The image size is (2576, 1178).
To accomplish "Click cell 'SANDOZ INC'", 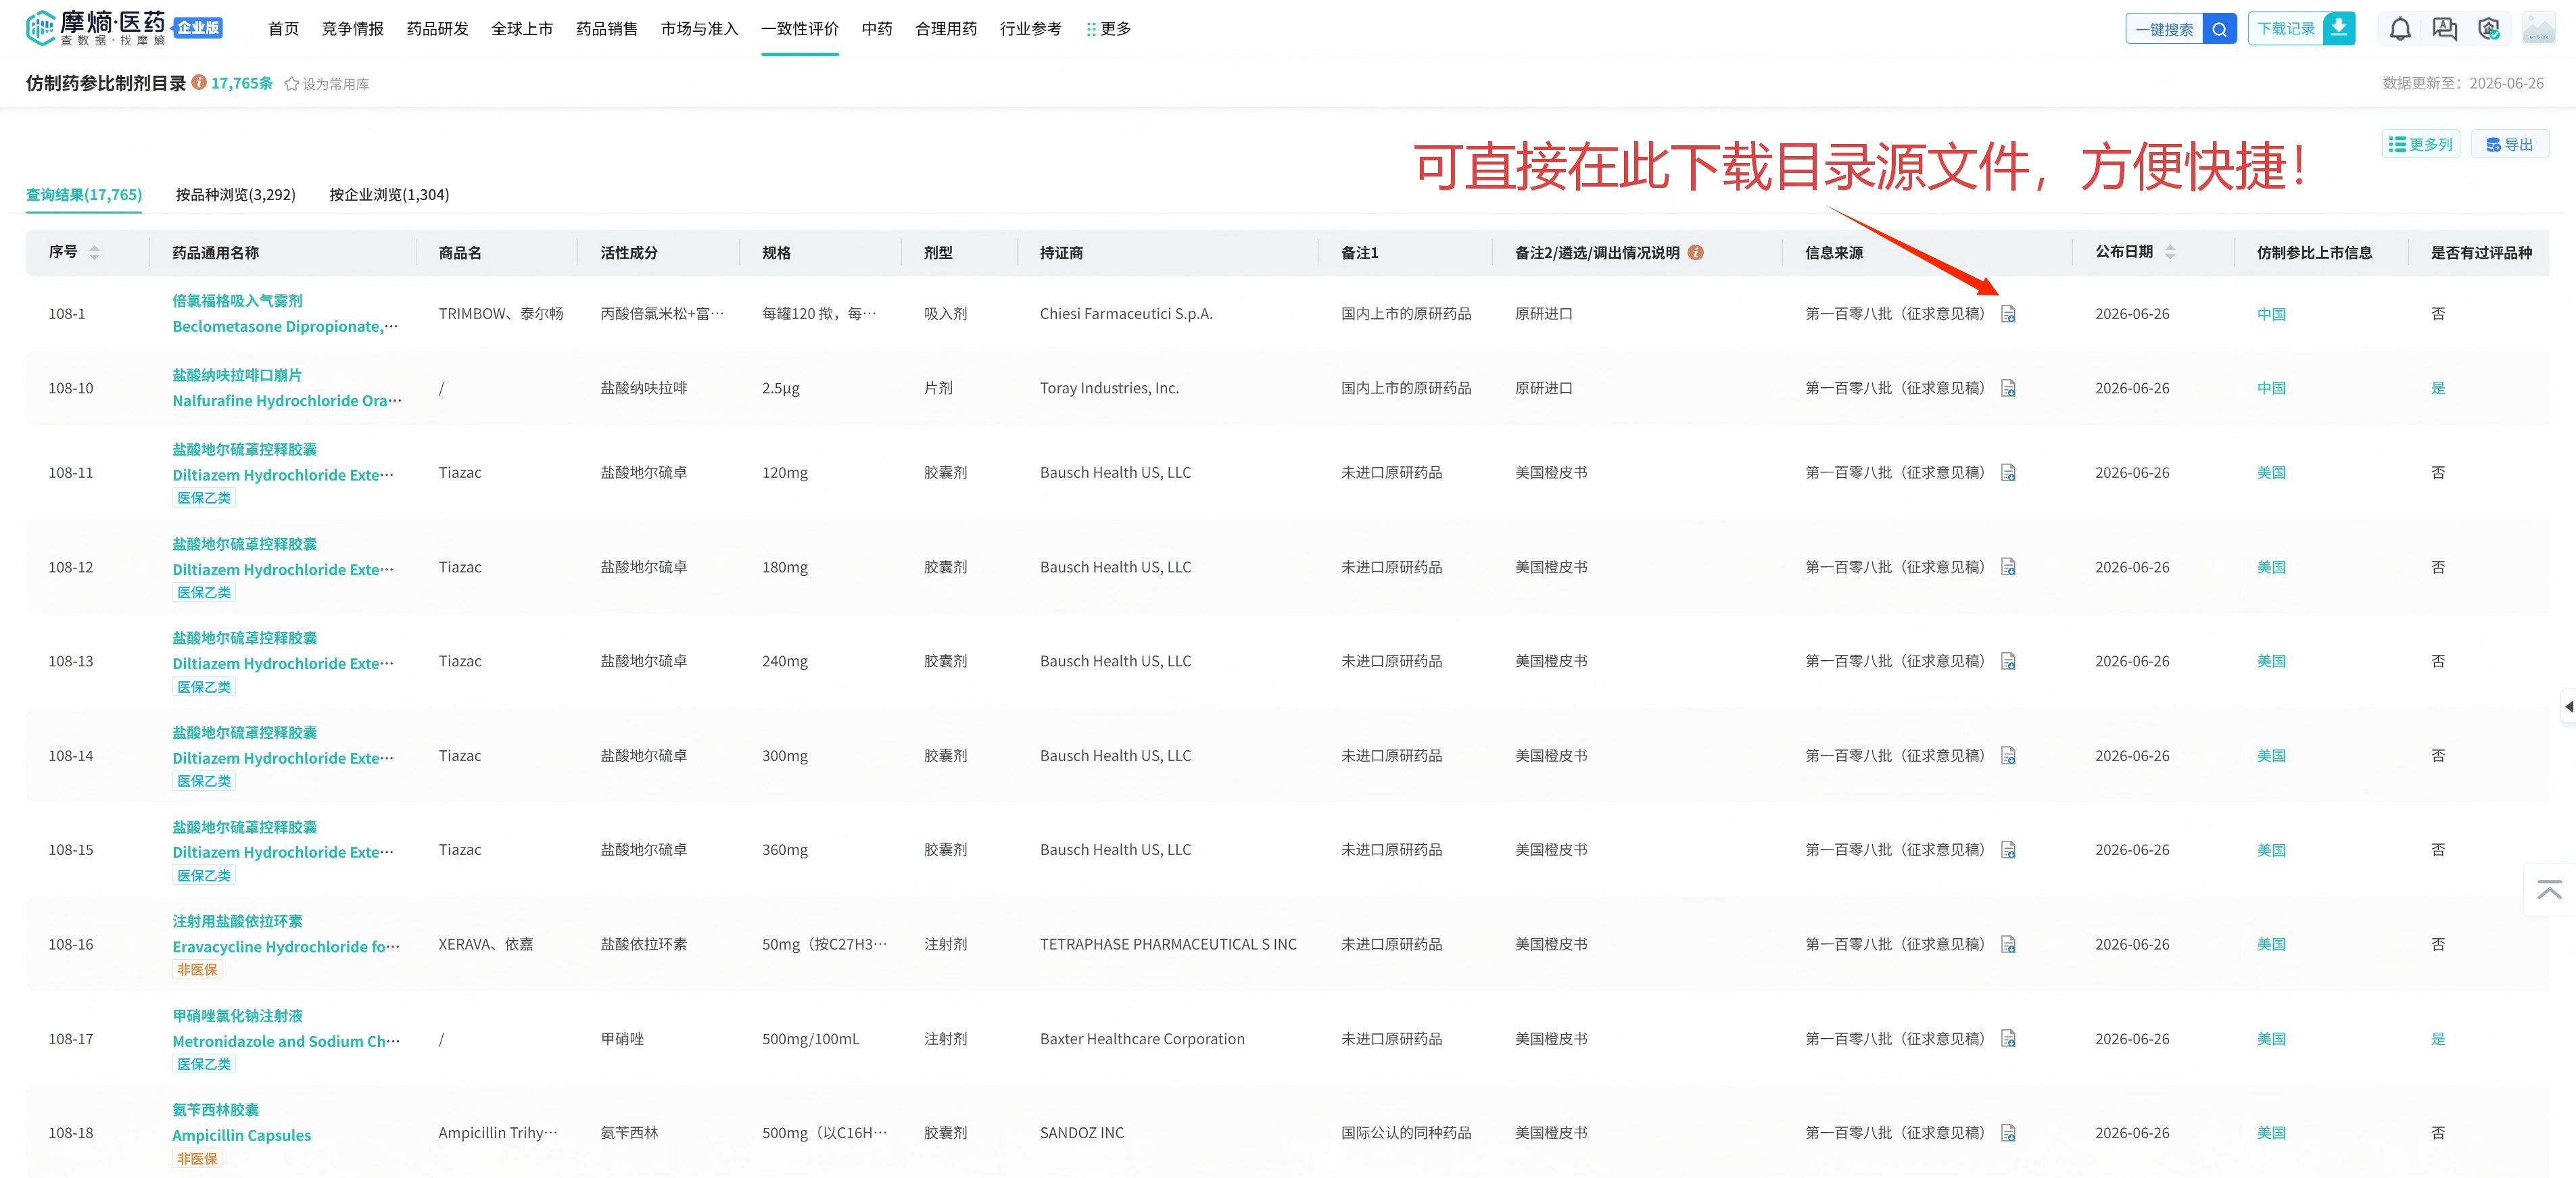I will (x=1082, y=1133).
